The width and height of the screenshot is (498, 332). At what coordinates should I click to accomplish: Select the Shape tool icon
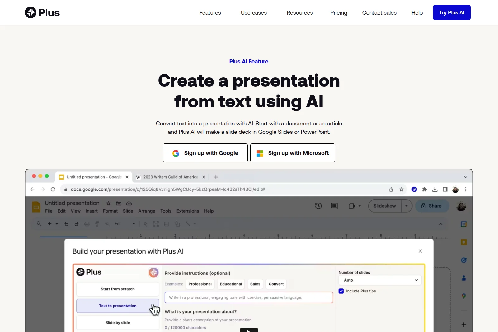tap(177, 224)
